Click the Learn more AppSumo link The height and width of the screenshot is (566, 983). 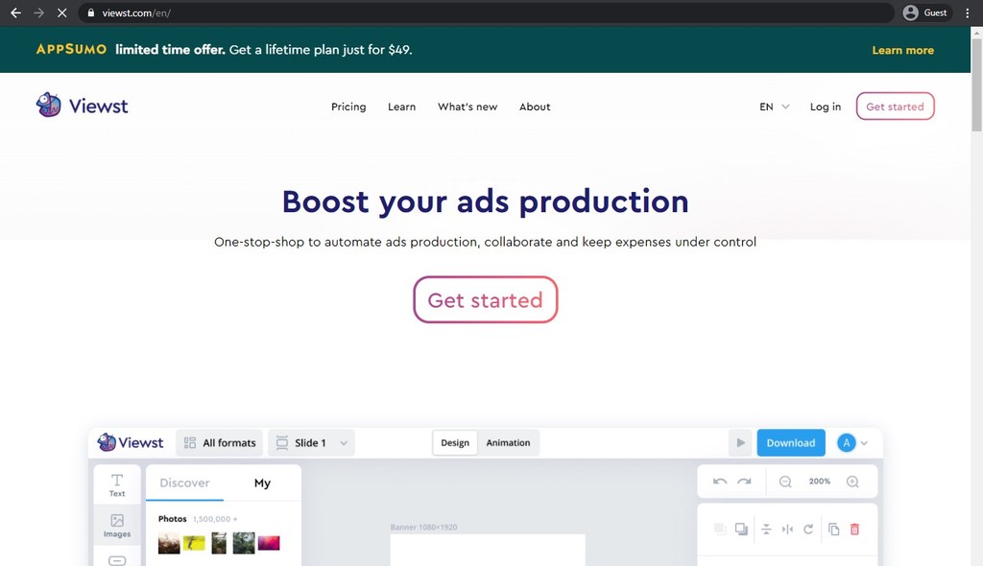(901, 49)
